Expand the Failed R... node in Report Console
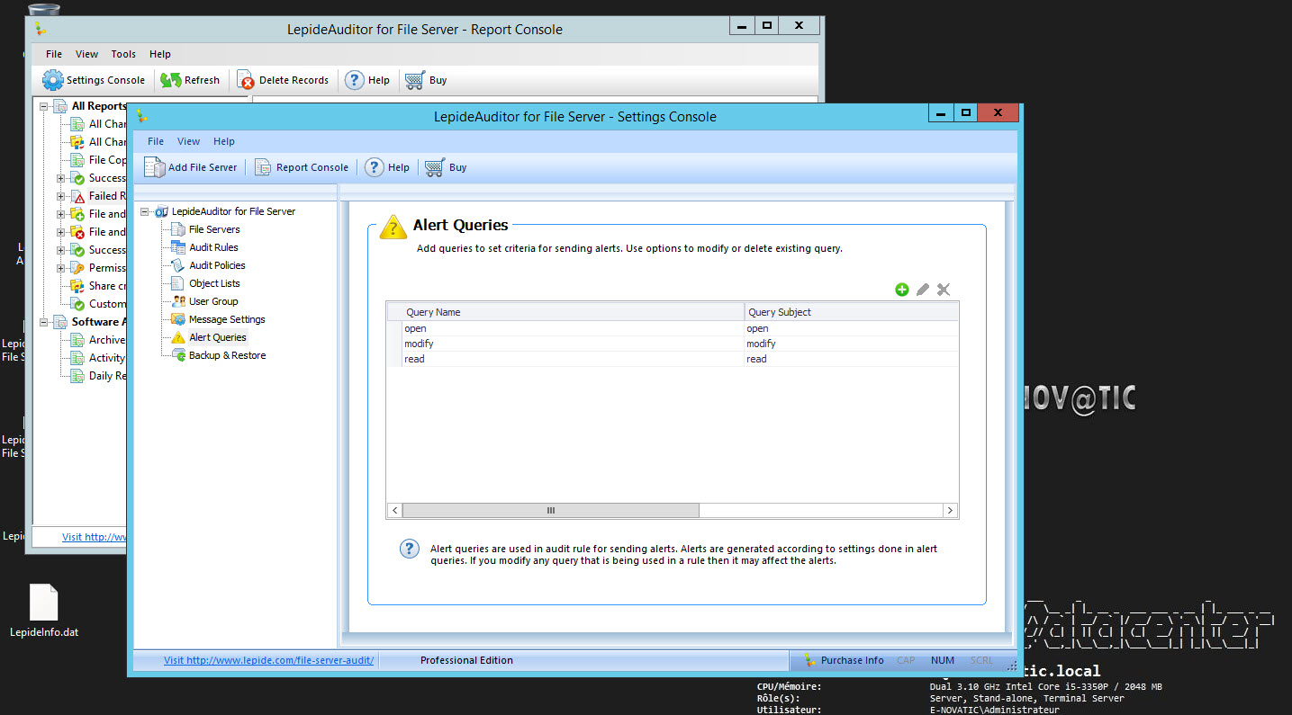This screenshot has width=1292, height=715. pyautogui.click(x=61, y=196)
